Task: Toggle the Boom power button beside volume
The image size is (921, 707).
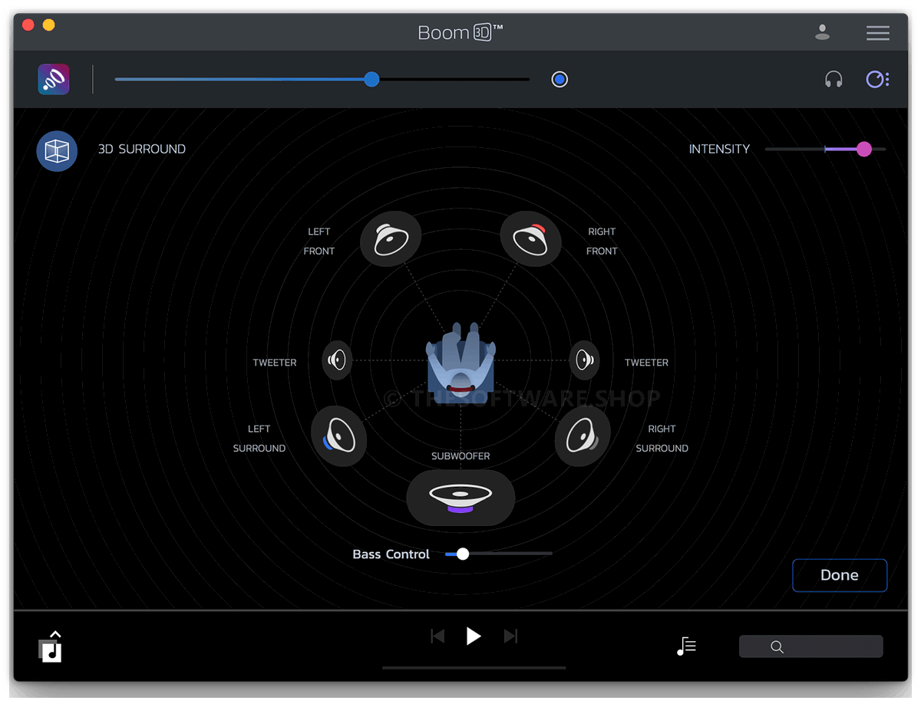Action: [x=560, y=79]
